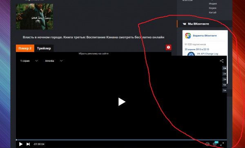
Task: Jump to episode 1 side button
Action: (x=225, y=68)
